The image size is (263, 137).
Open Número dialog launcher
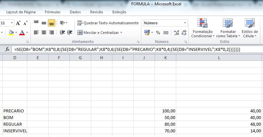186,42
